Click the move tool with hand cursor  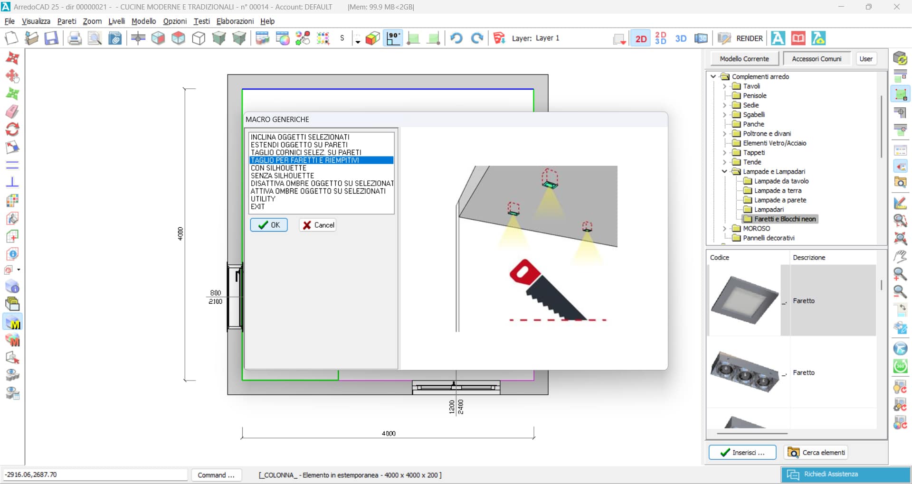pos(12,76)
